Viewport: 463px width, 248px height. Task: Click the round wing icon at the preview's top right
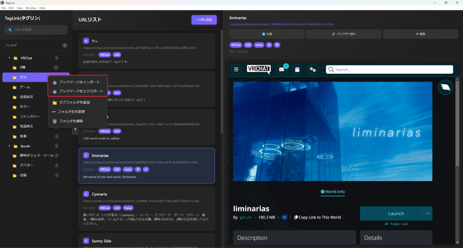click(445, 87)
